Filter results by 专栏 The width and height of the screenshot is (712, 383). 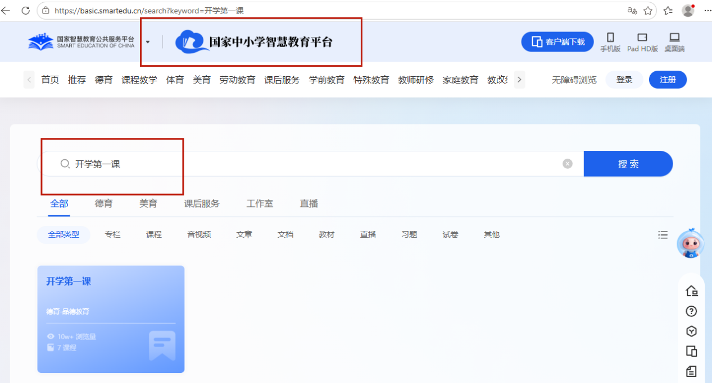[x=113, y=234]
